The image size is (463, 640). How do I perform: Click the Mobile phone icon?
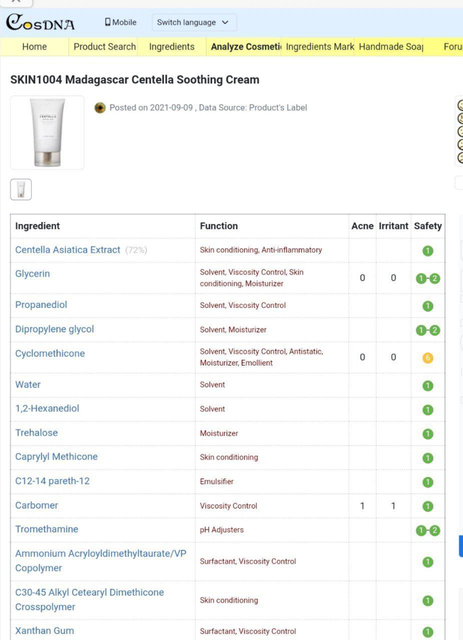click(x=108, y=22)
